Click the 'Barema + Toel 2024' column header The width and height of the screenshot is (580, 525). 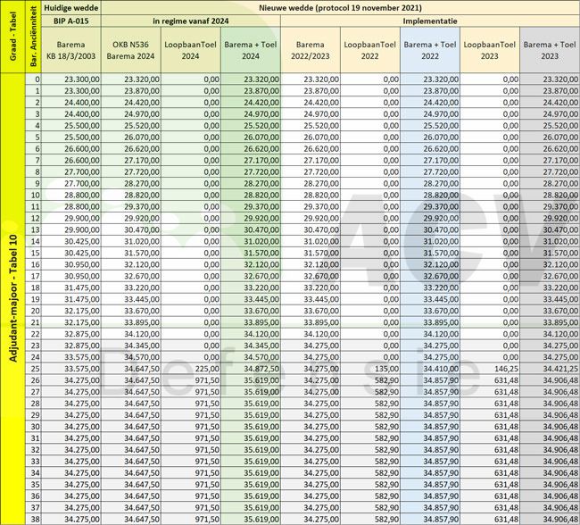tap(251, 50)
